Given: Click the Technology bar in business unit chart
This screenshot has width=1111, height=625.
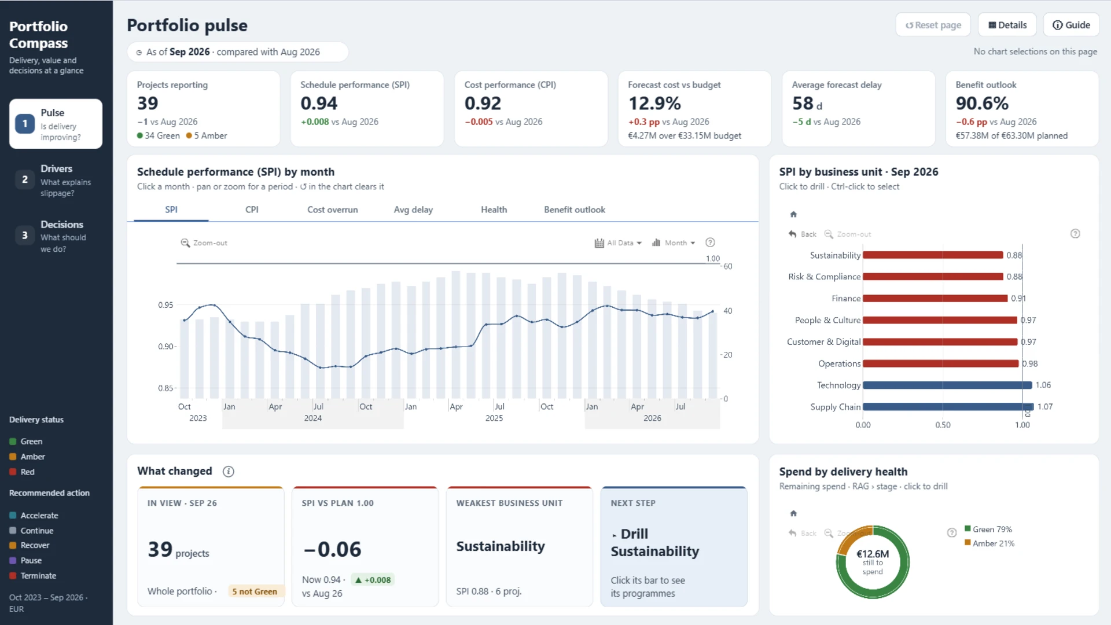Looking at the screenshot, I should [947, 385].
